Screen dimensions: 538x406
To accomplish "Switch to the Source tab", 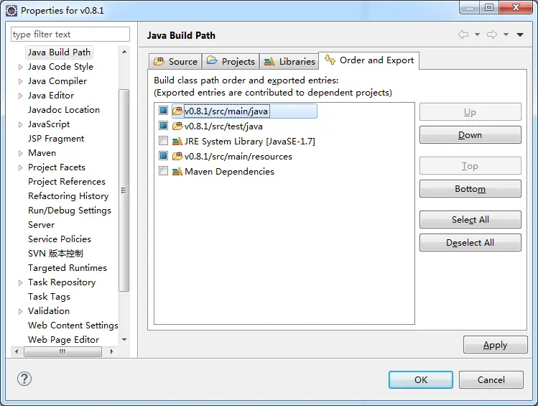I will tap(175, 61).
